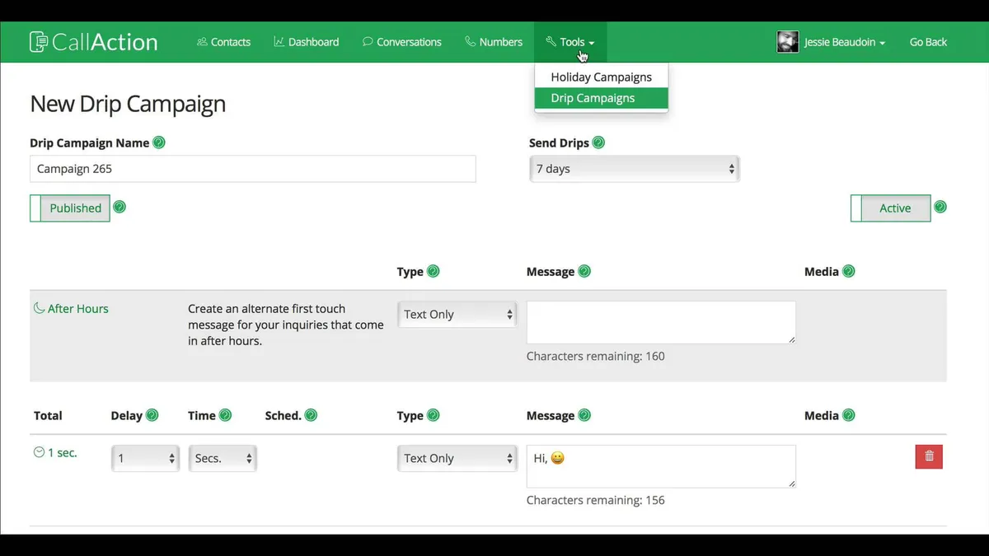
Task: Click help icon beside the drip row Message header
Action: pos(584,415)
